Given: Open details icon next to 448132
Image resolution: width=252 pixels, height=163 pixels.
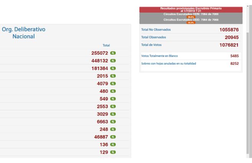Looking at the screenshot, I should point(113,61).
